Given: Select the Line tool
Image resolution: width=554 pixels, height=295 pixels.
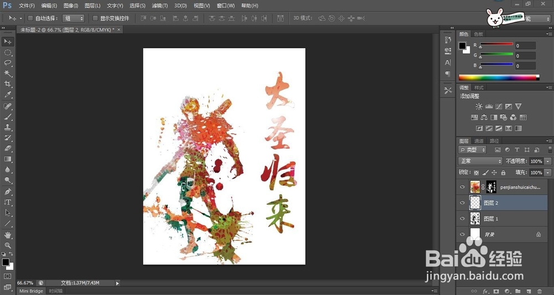Looking at the screenshot, I should [x=8, y=223].
